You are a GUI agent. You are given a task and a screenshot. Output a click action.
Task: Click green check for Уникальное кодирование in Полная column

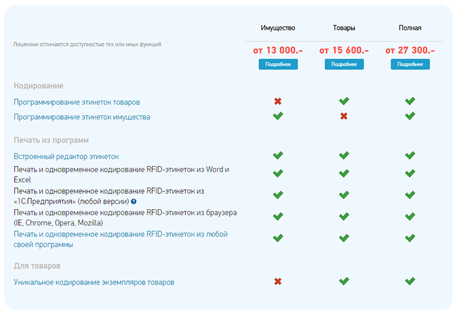click(410, 281)
